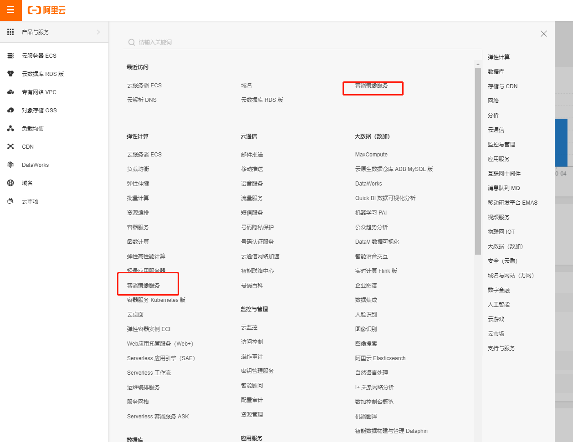Jump to 监控与管理 category on right
573x442 pixels.
click(501, 144)
